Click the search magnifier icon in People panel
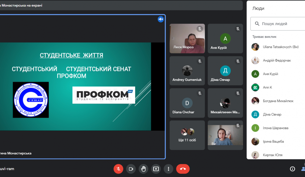The height and width of the screenshot is (177, 305). (x=257, y=24)
